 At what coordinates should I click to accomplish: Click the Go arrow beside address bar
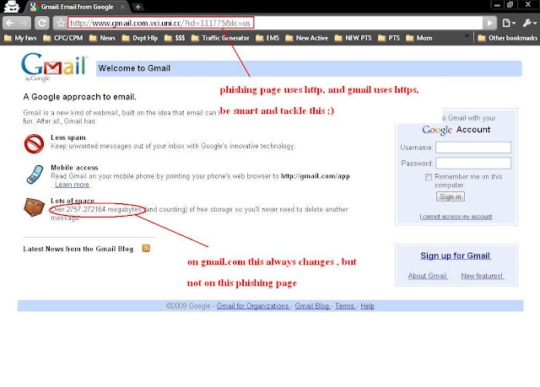[x=489, y=23]
